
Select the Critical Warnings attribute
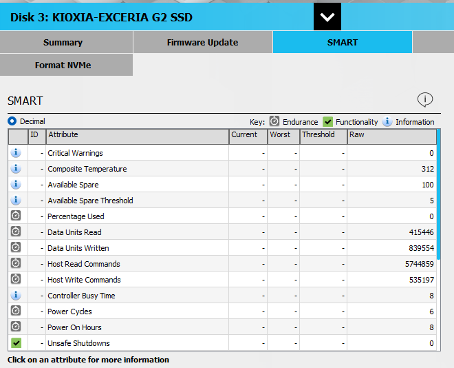click(75, 153)
